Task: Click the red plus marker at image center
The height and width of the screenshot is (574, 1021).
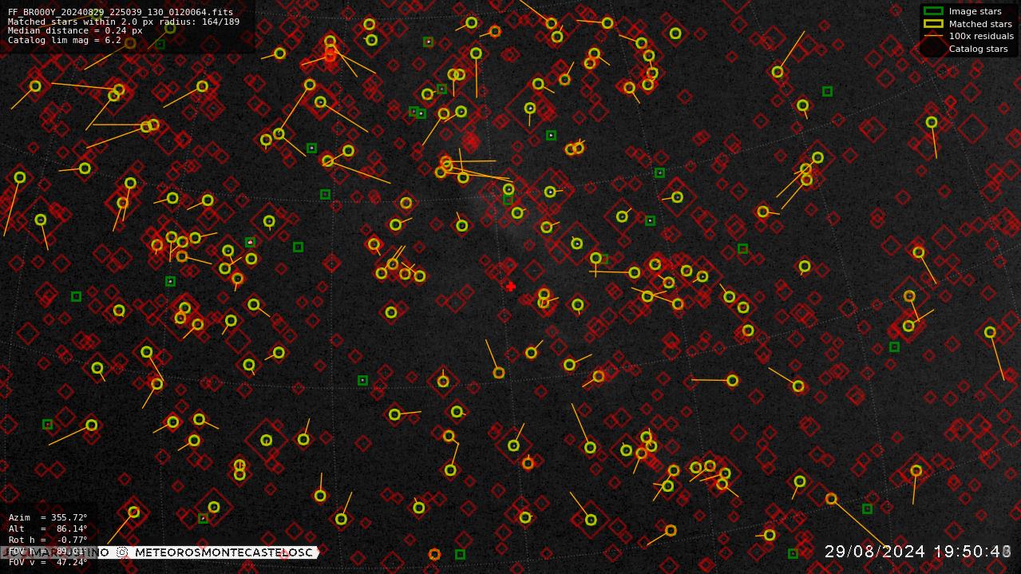Action: click(511, 287)
